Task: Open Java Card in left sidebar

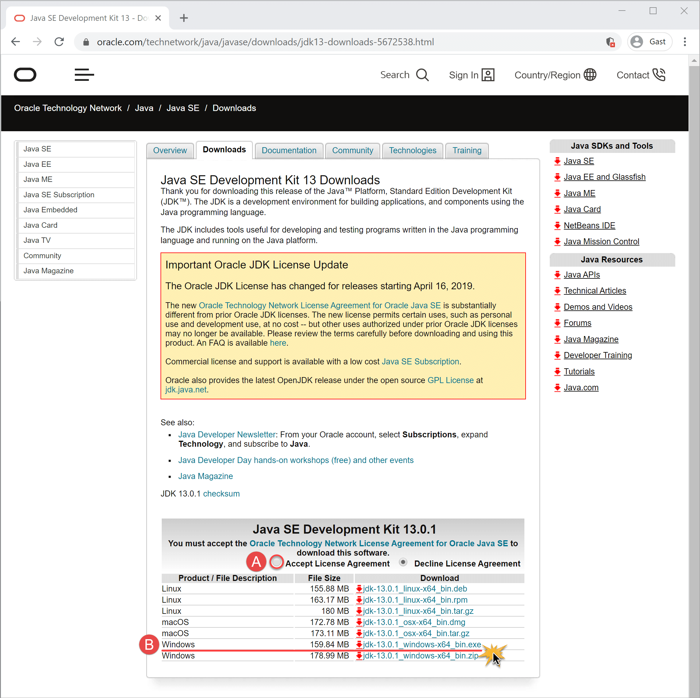Action: pyautogui.click(x=76, y=225)
